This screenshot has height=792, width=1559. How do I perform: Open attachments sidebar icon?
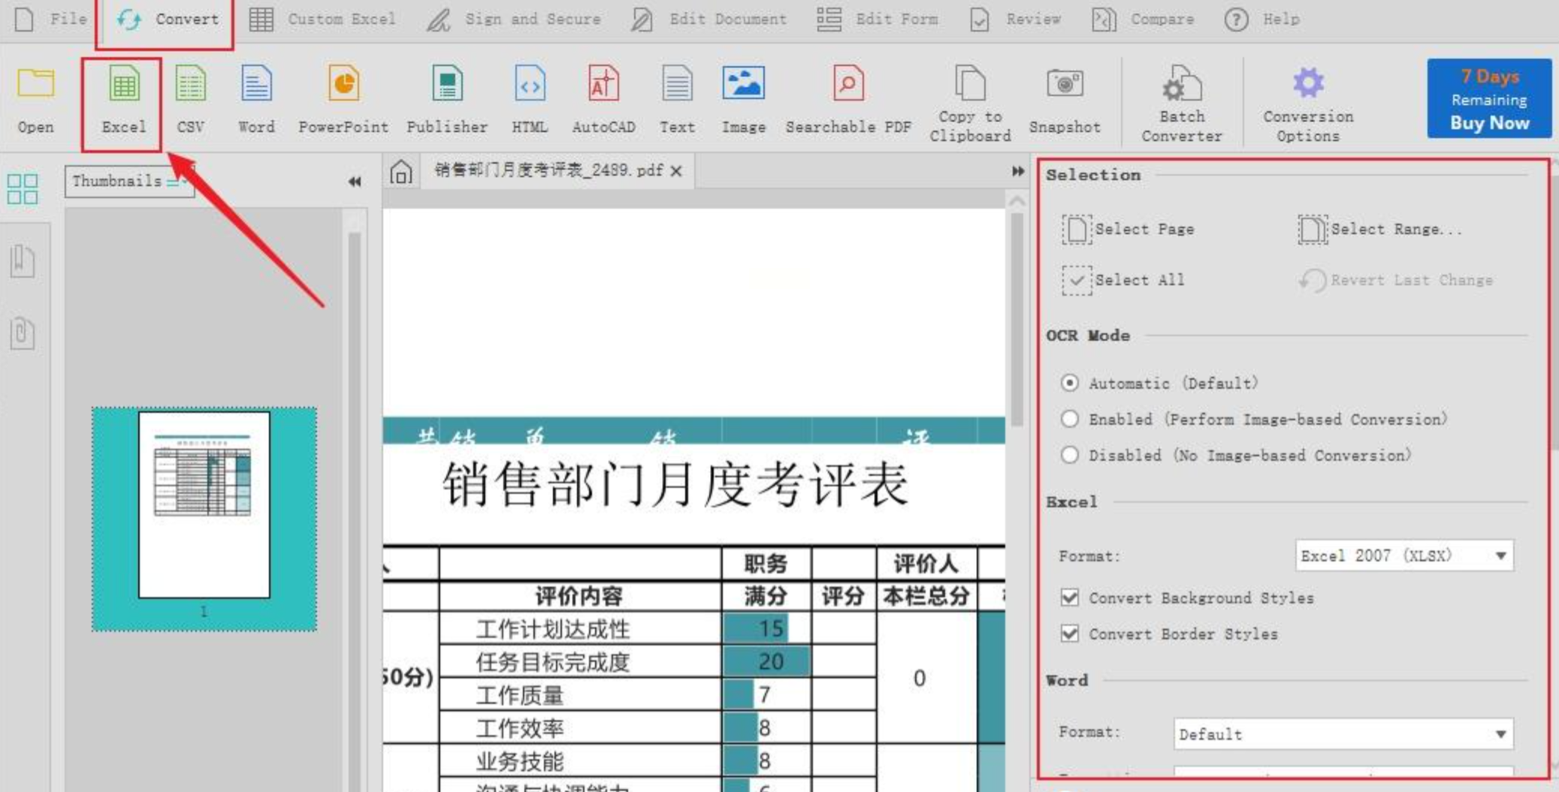click(x=23, y=333)
